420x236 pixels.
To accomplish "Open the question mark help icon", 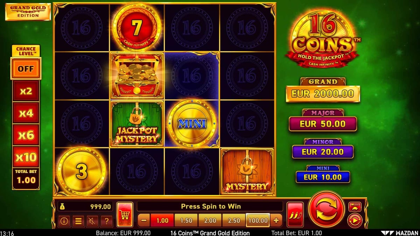I will (106, 221).
